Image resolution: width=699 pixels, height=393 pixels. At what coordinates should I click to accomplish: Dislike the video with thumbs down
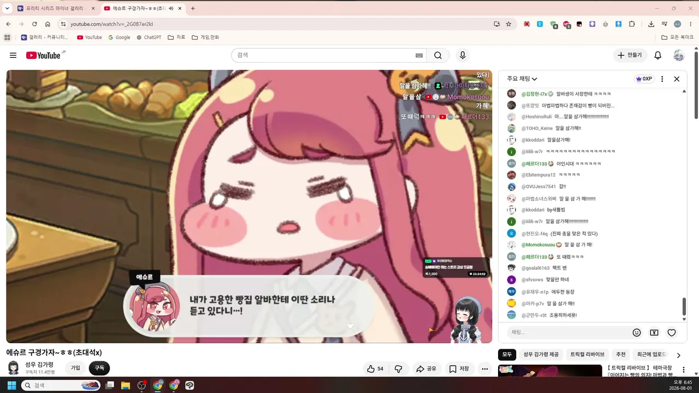(x=399, y=369)
